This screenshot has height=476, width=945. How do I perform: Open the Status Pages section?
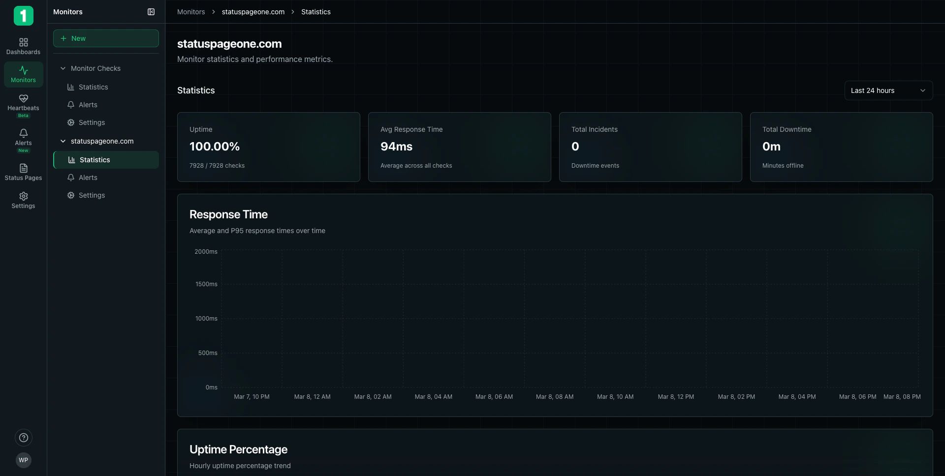(x=23, y=172)
